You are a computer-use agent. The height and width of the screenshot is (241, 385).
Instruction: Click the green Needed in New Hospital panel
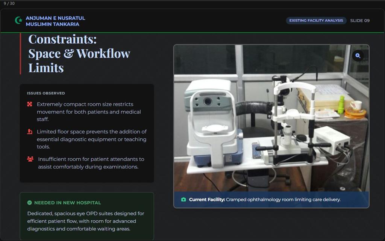click(x=86, y=216)
